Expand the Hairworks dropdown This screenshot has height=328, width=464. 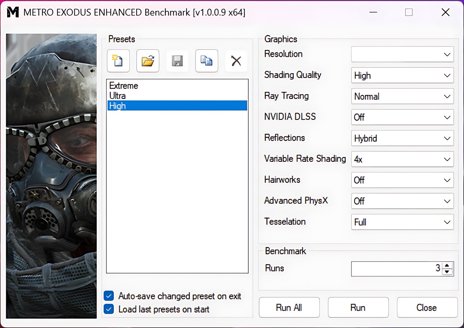pos(402,180)
